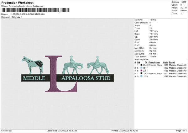Click the embroidered word MIDDLE
Screen dimensions: 188x133
click(x=34, y=78)
